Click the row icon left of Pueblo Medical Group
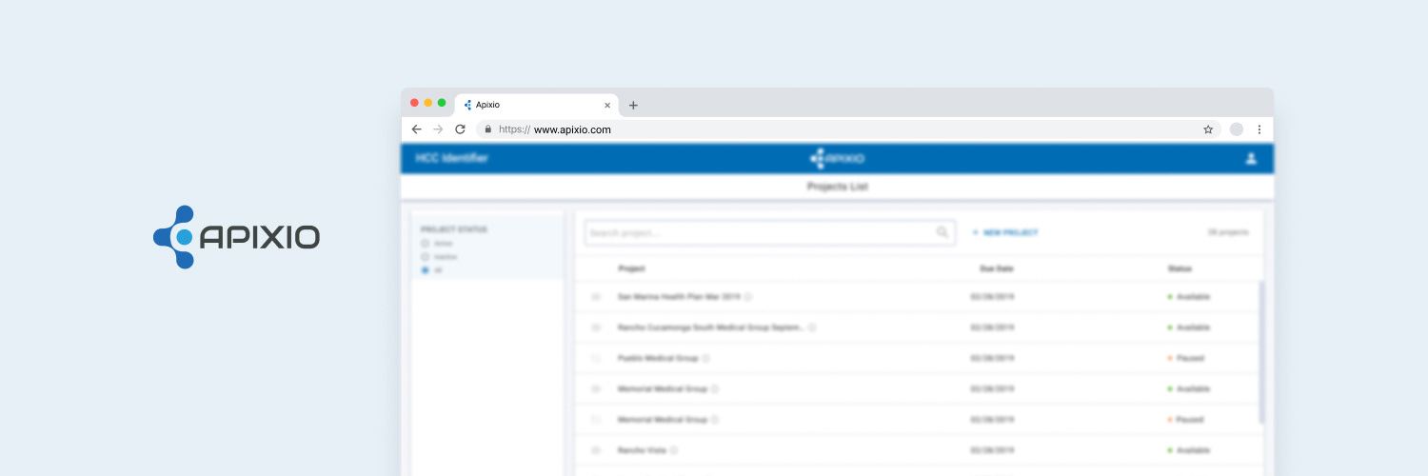Viewport: 1428px width, 476px height. [x=596, y=358]
